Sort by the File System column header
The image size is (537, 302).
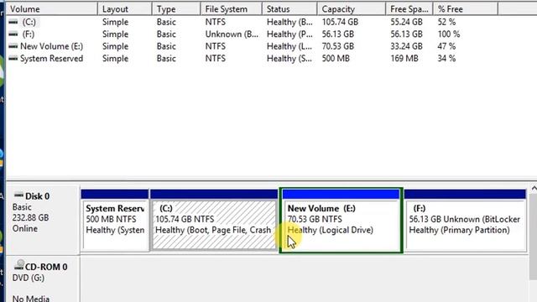click(232, 9)
